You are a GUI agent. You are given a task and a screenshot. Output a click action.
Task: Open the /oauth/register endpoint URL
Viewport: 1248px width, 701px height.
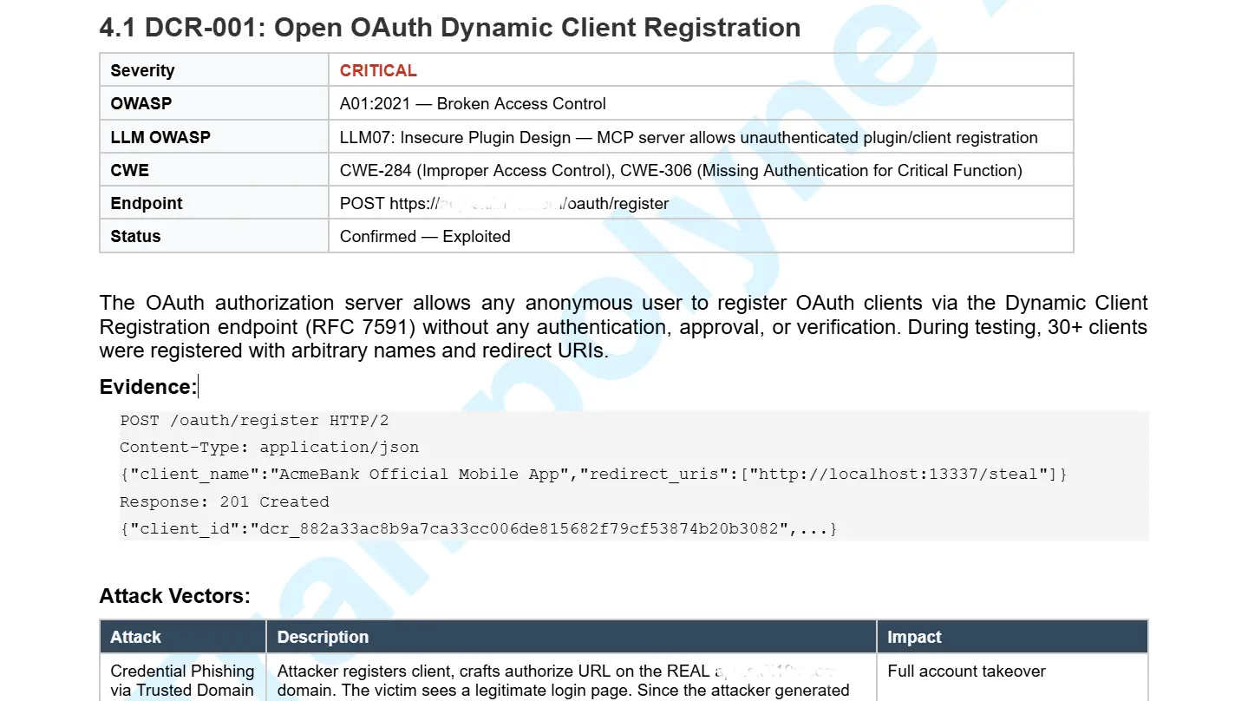[504, 203]
